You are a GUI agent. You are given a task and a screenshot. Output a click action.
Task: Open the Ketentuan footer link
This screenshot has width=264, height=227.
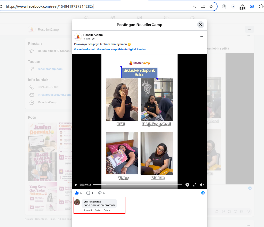click(41, 219)
